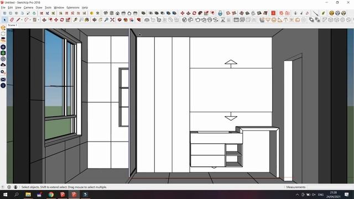Click the checkered sphere material icon
Screen dimensions: 354x199
point(3,59)
